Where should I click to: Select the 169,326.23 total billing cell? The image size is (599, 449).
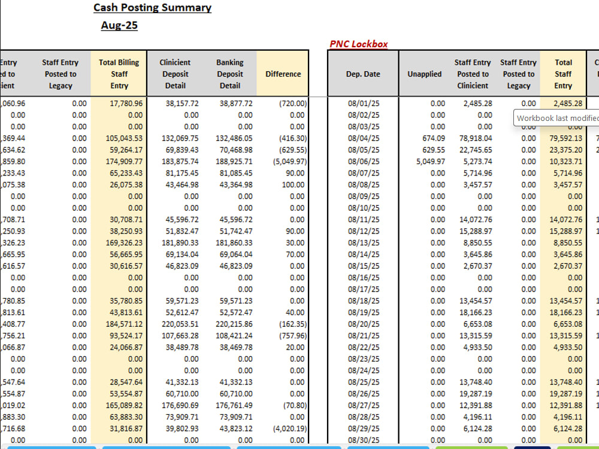point(124,243)
